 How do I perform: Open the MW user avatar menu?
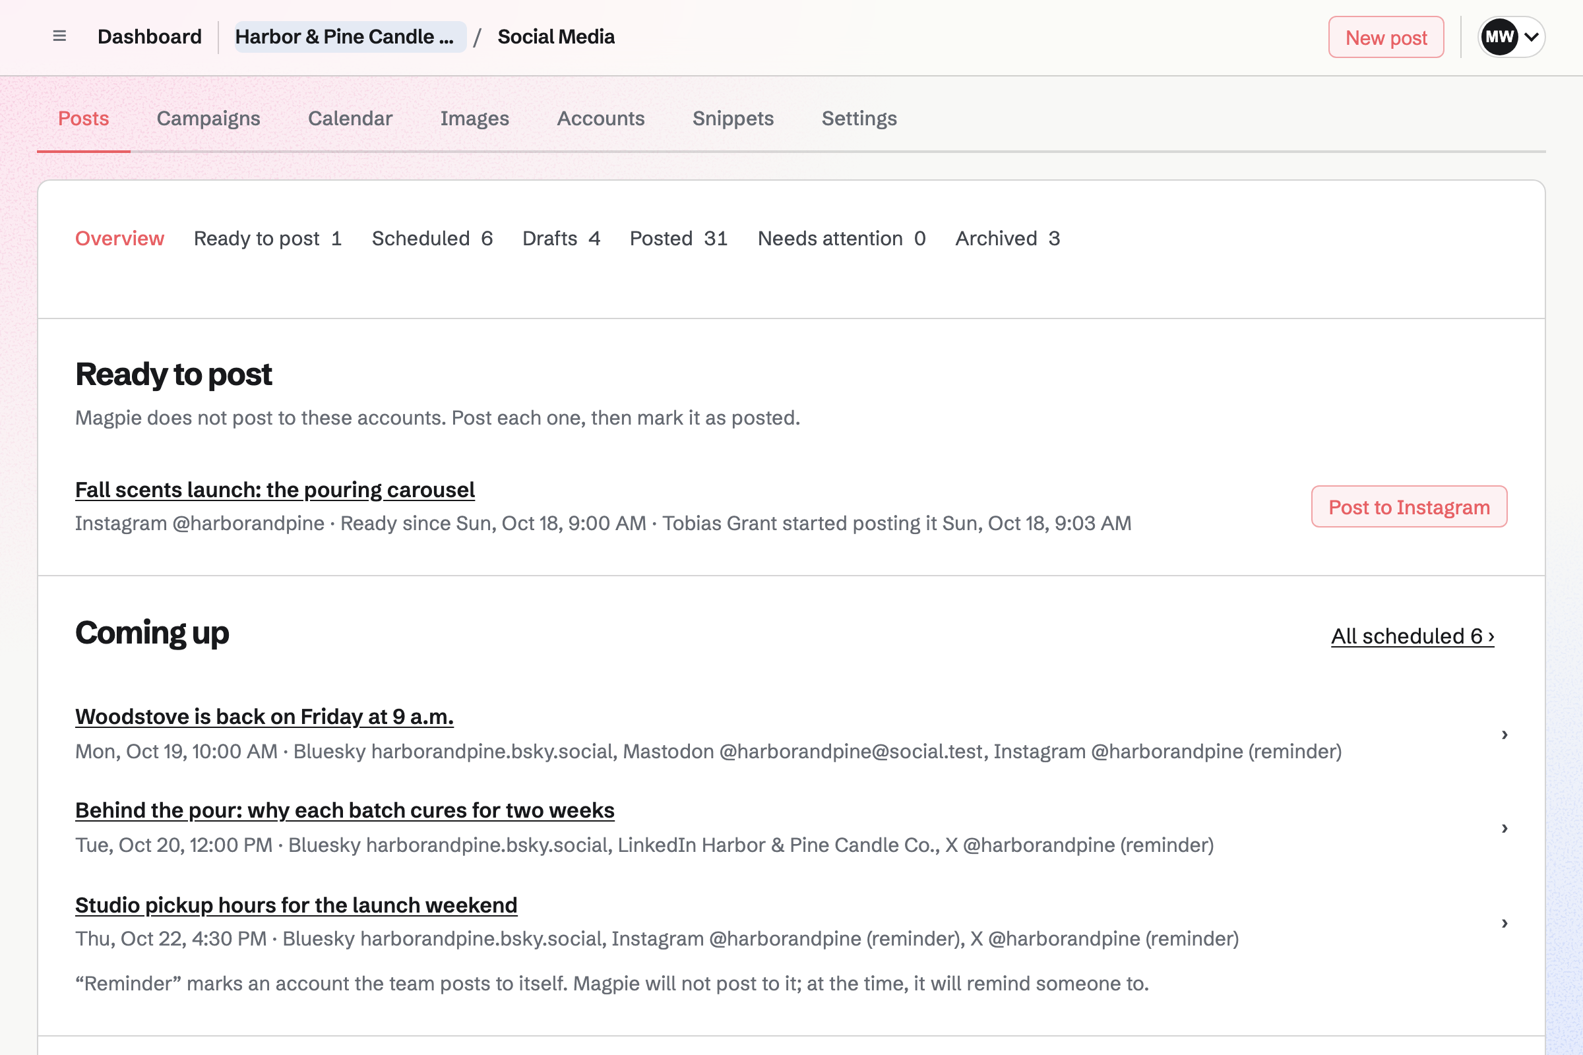click(x=1511, y=37)
